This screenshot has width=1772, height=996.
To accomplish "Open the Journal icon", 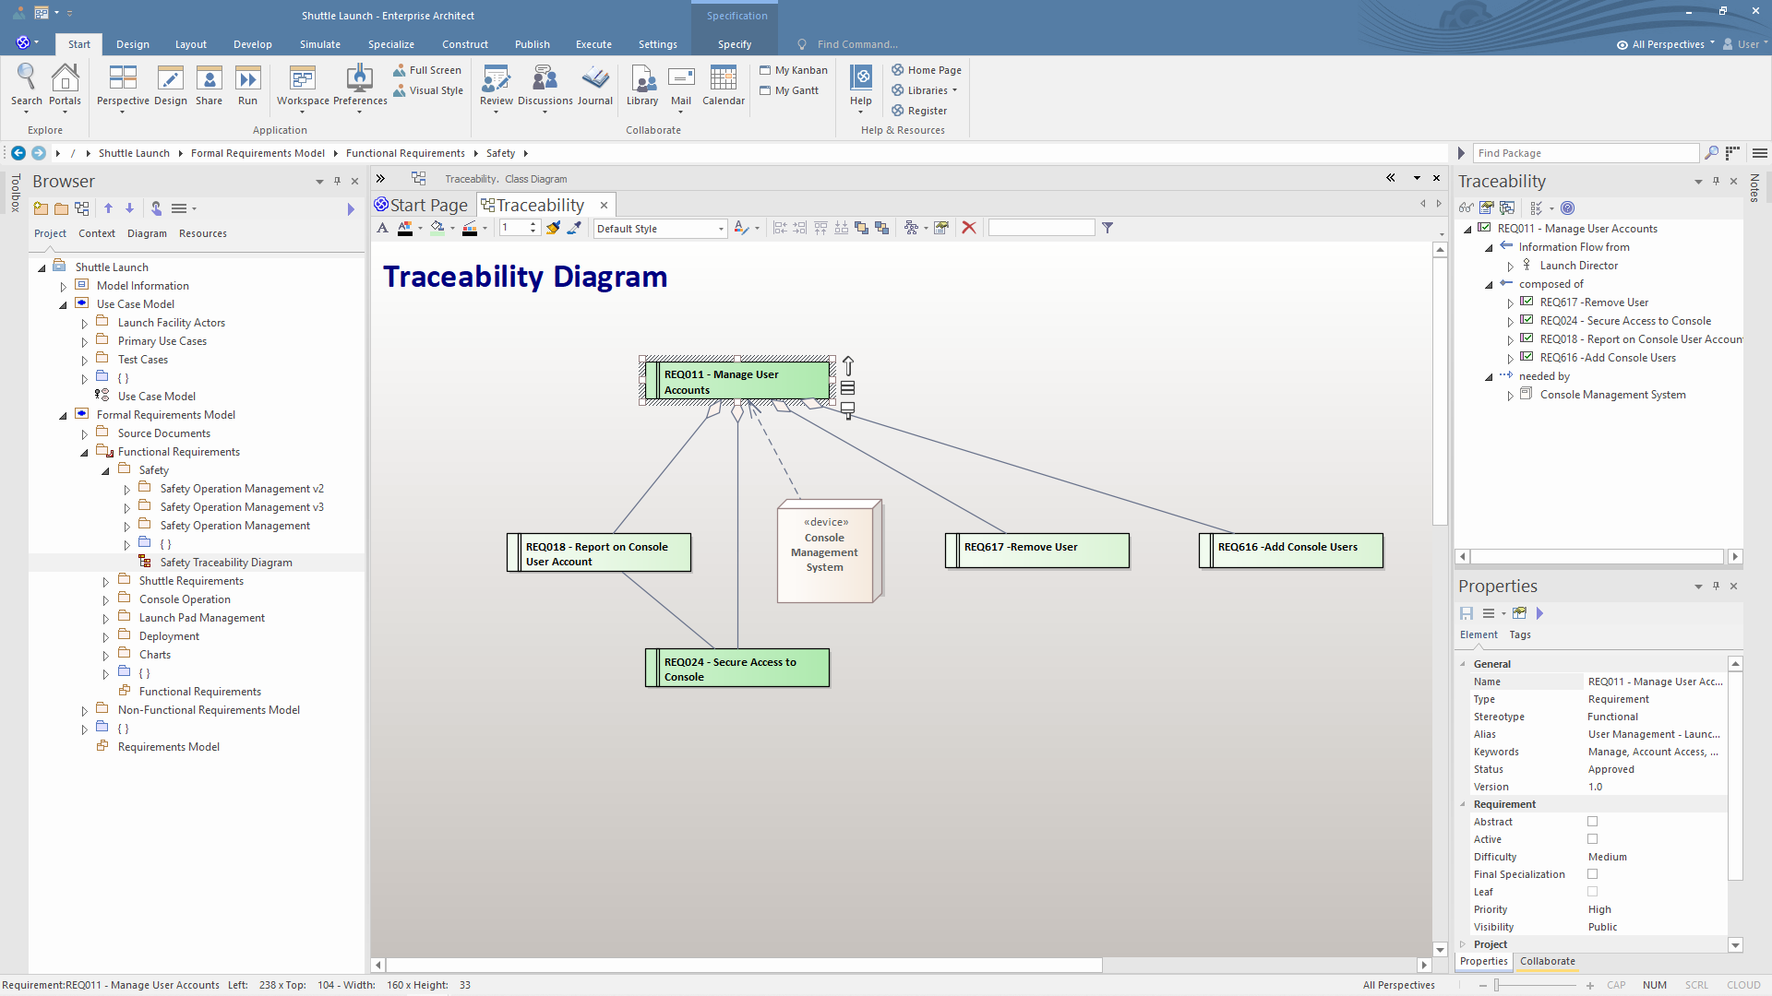I will click(x=595, y=86).
